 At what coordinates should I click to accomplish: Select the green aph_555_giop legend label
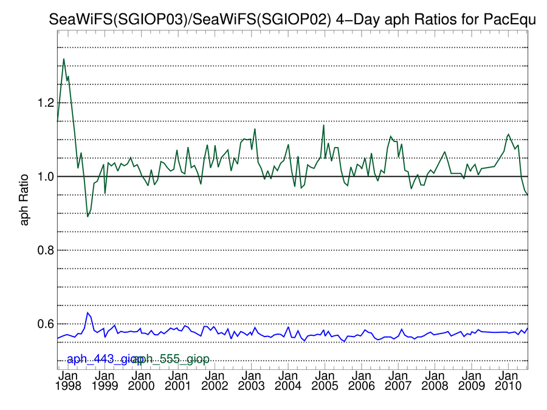click(x=173, y=359)
